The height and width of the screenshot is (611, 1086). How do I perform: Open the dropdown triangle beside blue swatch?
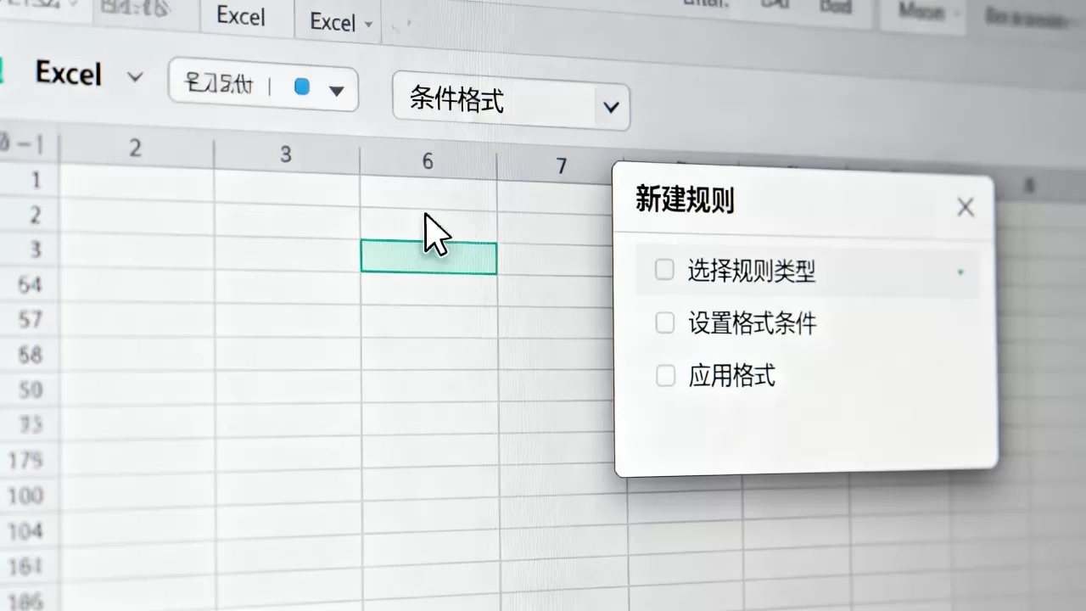point(336,90)
